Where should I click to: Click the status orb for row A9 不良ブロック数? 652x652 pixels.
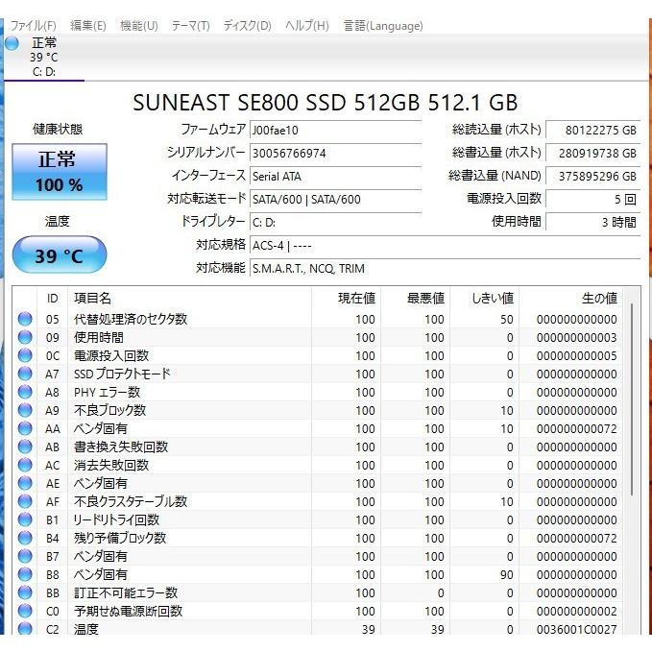click(x=25, y=410)
